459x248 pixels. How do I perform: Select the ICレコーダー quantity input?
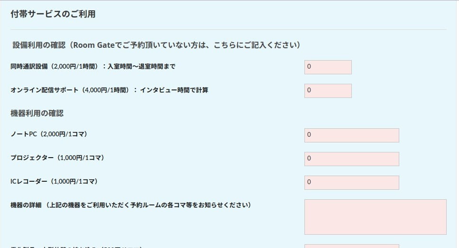point(351,183)
